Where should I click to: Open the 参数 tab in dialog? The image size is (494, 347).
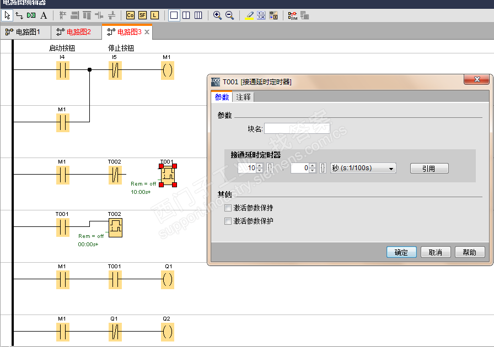[222, 97]
